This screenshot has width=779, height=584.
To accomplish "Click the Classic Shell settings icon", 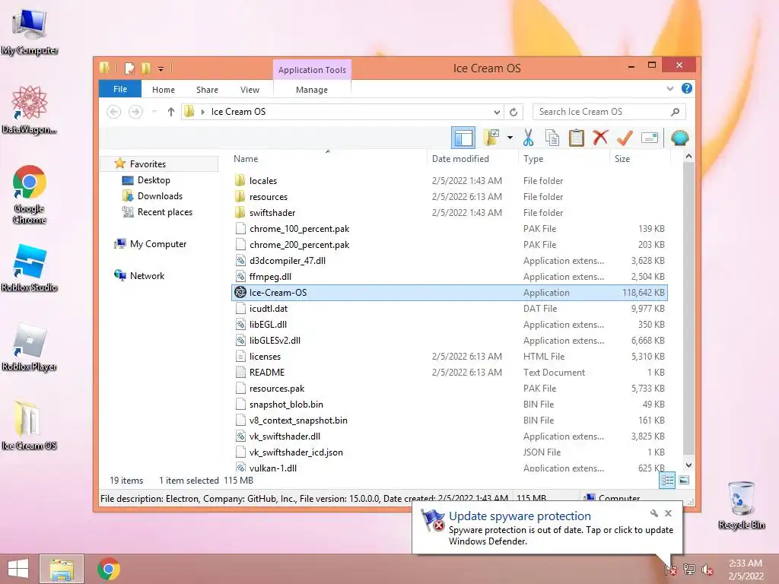I will click(x=679, y=138).
